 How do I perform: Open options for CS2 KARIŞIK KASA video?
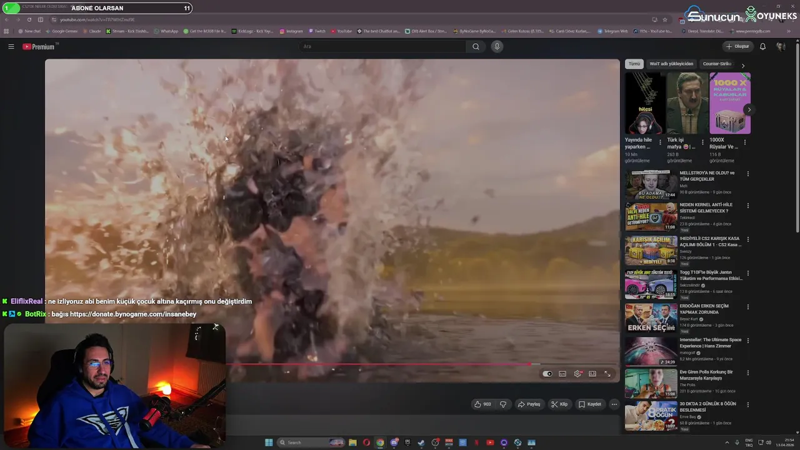point(747,239)
